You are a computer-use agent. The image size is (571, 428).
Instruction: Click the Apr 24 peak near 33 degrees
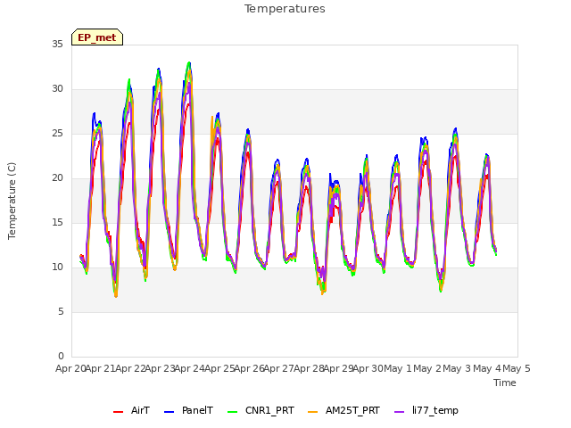click(189, 63)
